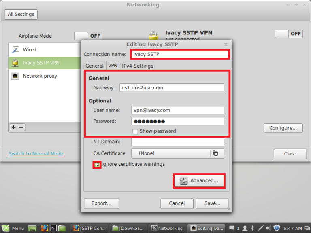Image resolution: width=311 pixels, height=233 pixels.
Task: Go back to All Settings
Action: tap(21, 15)
